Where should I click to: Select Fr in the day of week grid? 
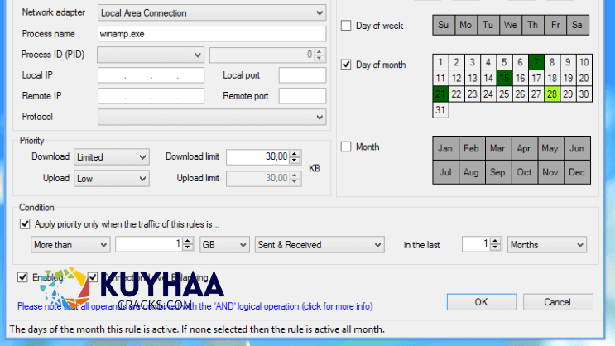[x=555, y=26]
